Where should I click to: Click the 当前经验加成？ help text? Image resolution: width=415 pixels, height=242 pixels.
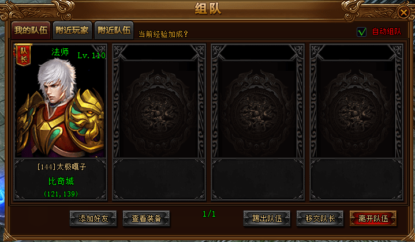(163, 34)
